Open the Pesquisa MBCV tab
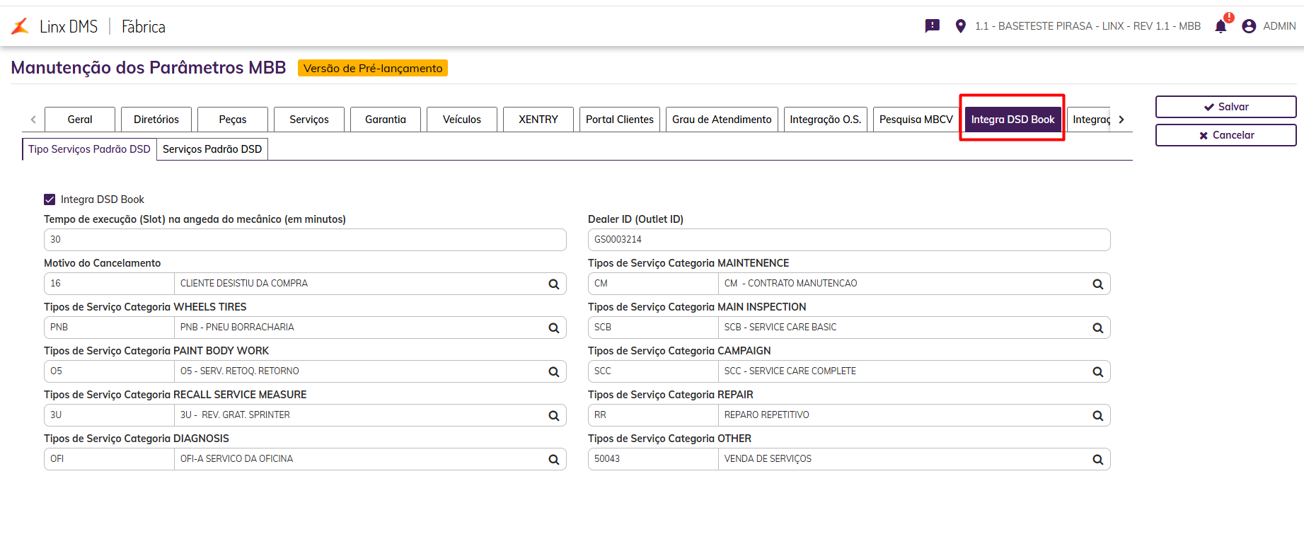 916,120
